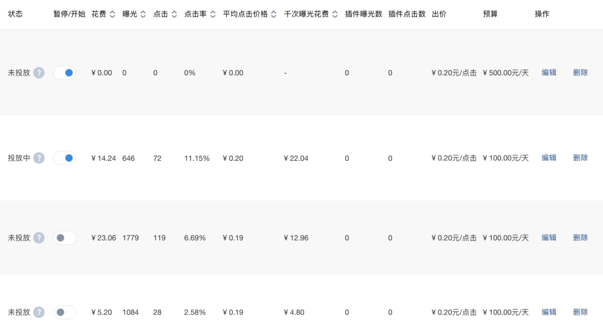This screenshot has height=329, width=603.
Task: Sort by 花费 column arrows
Action: 113,14
